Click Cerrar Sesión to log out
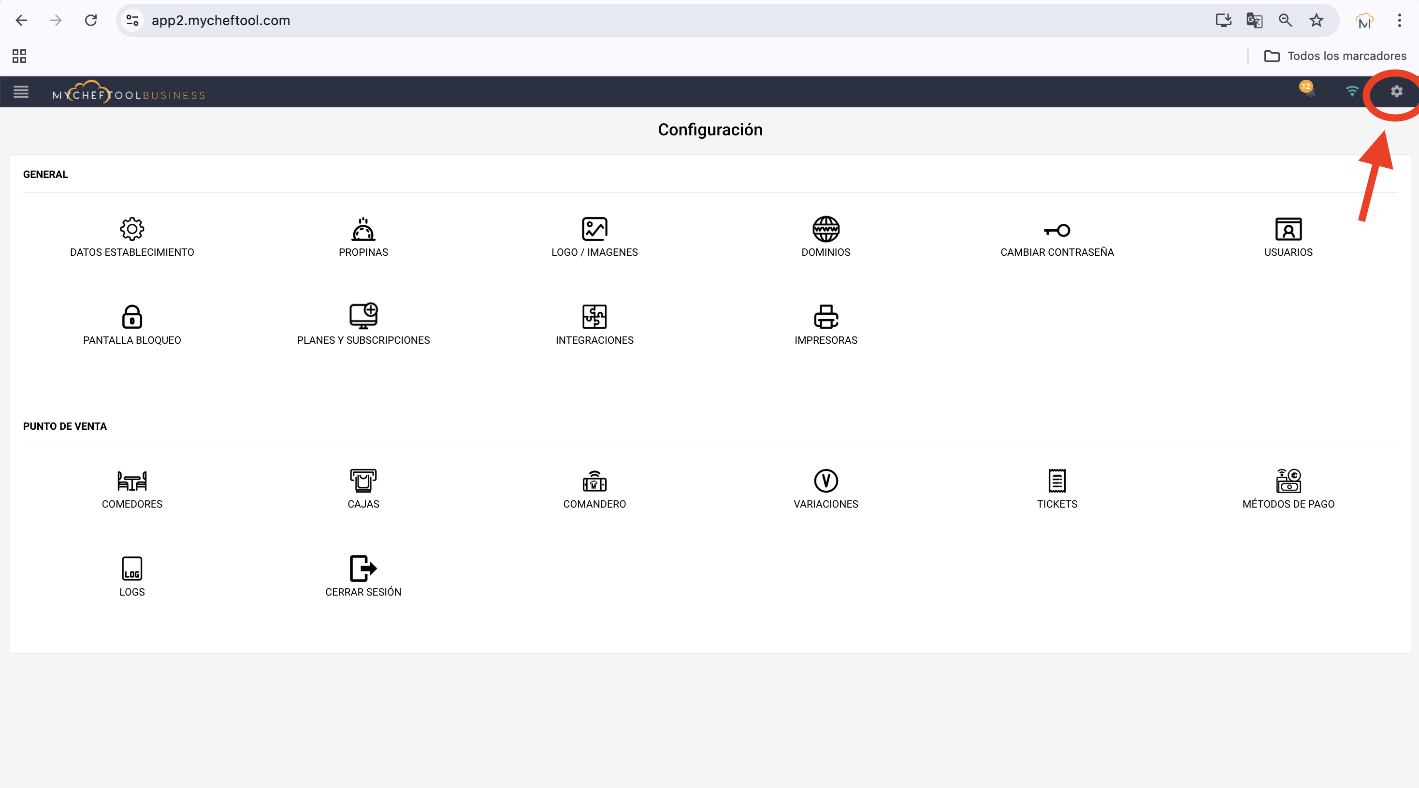The image size is (1419, 788). [363, 576]
